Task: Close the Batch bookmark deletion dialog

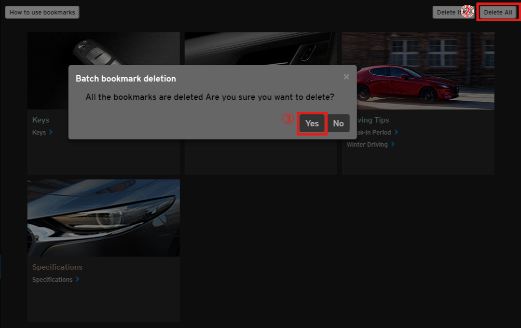Action: [346, 77]
